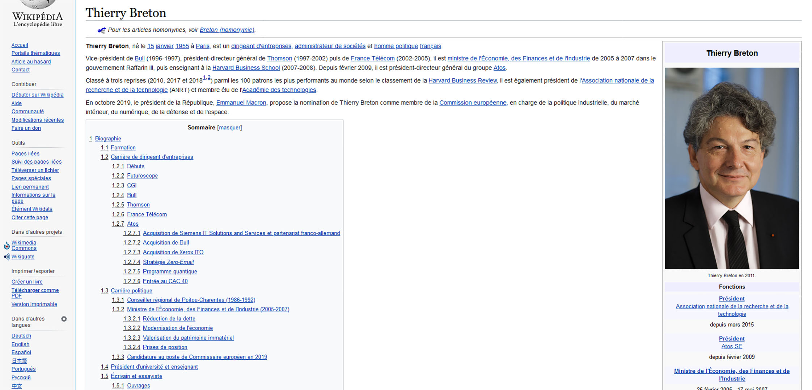
Task: Open Citer cette page
Action: tap(30, 218)
